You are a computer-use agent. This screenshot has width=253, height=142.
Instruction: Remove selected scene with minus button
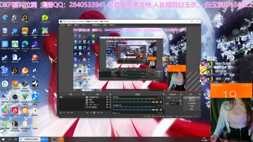click(x=64, y=113)
